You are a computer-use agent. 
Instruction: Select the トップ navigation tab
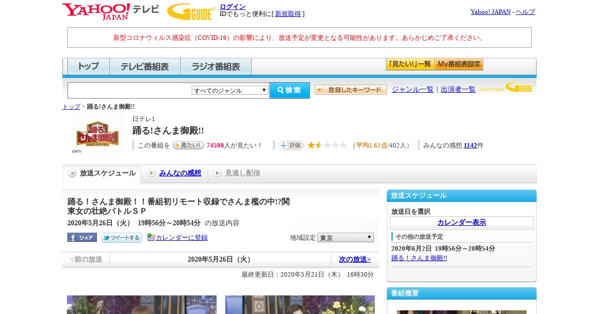[x=88, y=66]
